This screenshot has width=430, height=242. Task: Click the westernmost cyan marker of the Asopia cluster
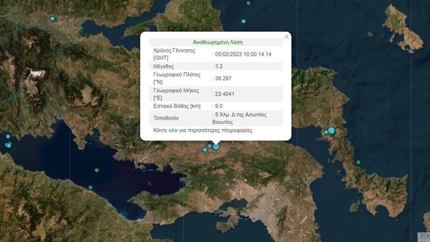pyautogui.click(x=205, y=150)
